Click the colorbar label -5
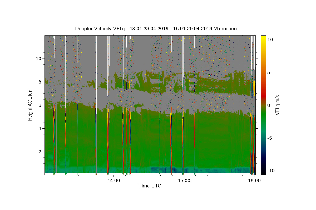This screenshot has height=210, width=316. tap(270, 138)
